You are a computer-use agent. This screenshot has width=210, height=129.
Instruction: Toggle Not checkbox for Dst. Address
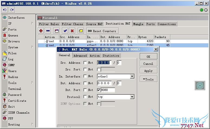pos(85,83)
